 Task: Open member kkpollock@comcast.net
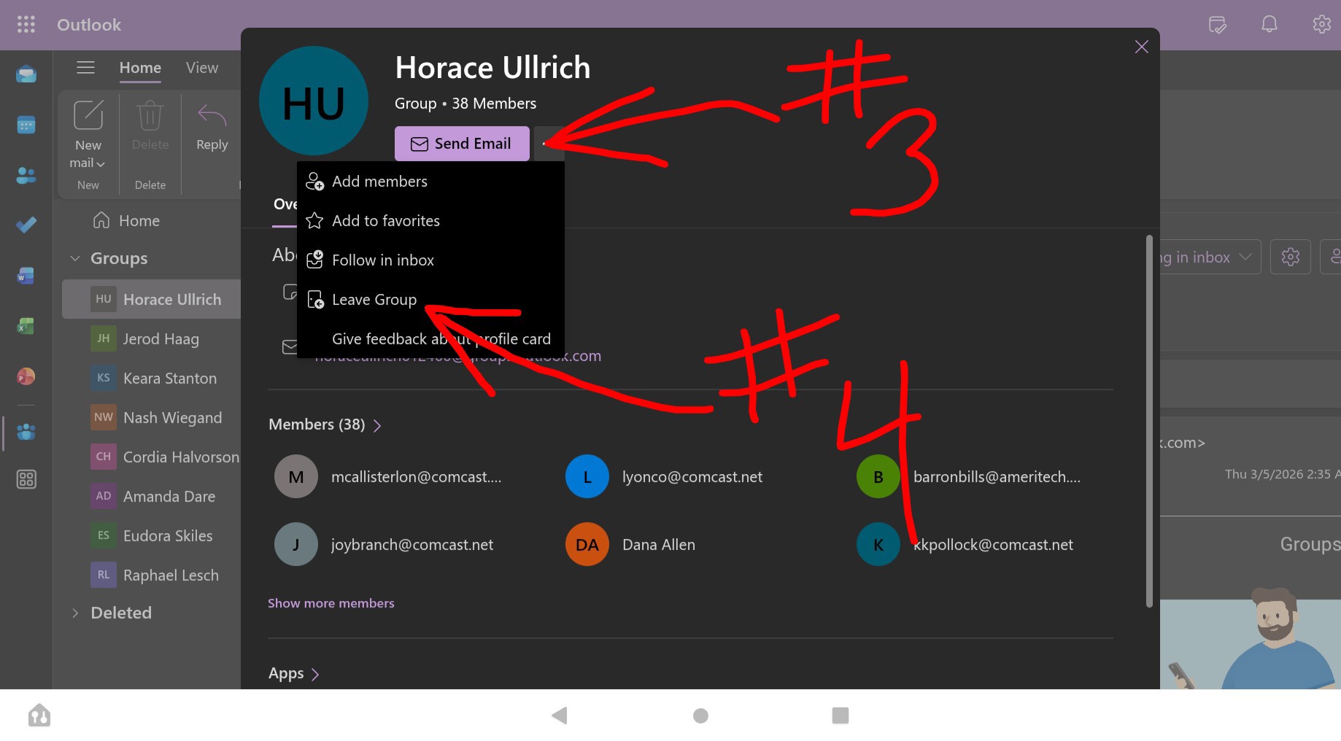tap(965, 544)
